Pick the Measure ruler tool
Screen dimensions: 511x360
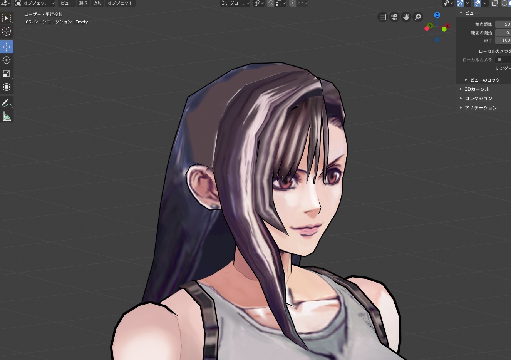pos(7,116)
